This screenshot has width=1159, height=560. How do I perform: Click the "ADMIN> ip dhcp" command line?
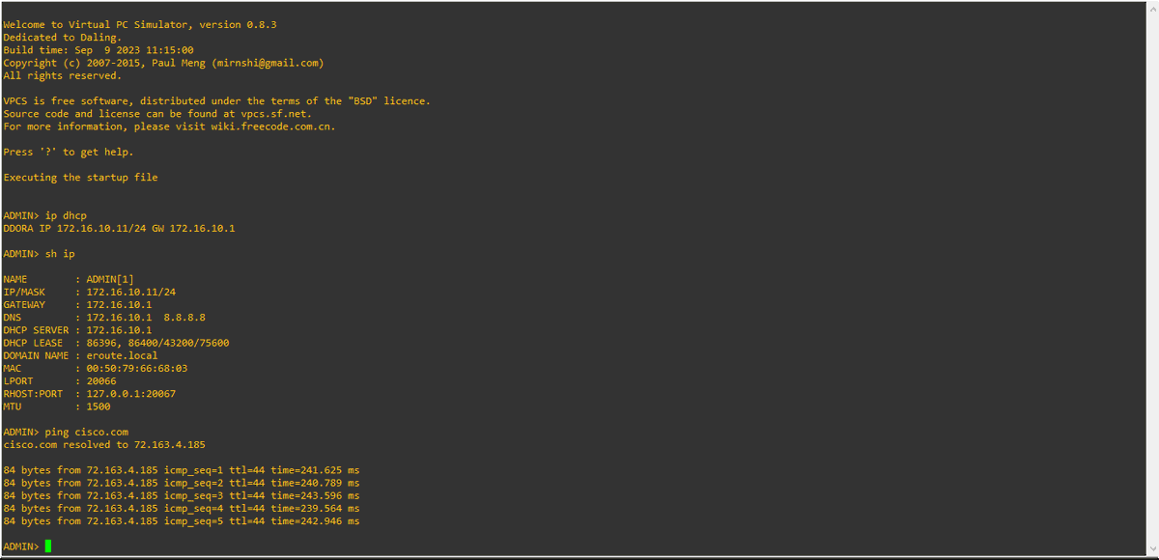tap(46, 215)
